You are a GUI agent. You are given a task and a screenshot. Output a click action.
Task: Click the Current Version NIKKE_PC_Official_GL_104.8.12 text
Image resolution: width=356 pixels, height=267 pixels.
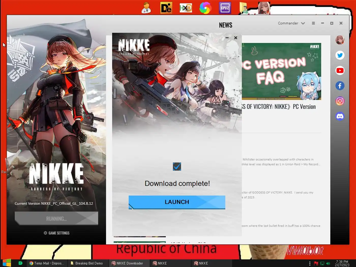[54, 203]
